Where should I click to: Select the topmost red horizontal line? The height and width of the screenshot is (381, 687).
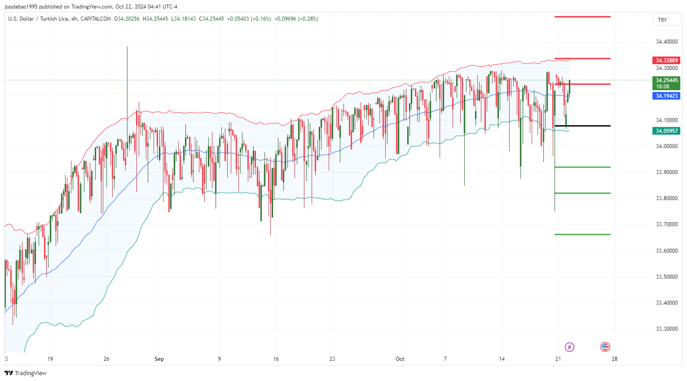pos(582,16)
